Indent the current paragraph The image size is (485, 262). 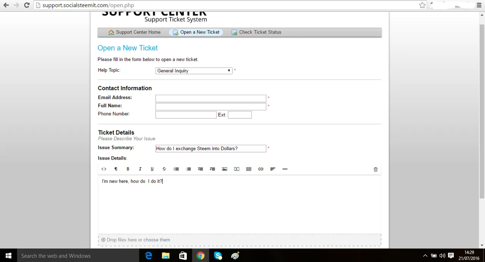click(213, 169)
